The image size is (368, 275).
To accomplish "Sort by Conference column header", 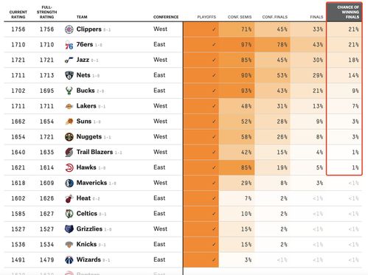I will [x=166, y=17].
